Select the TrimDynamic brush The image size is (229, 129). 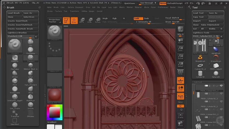15,90
